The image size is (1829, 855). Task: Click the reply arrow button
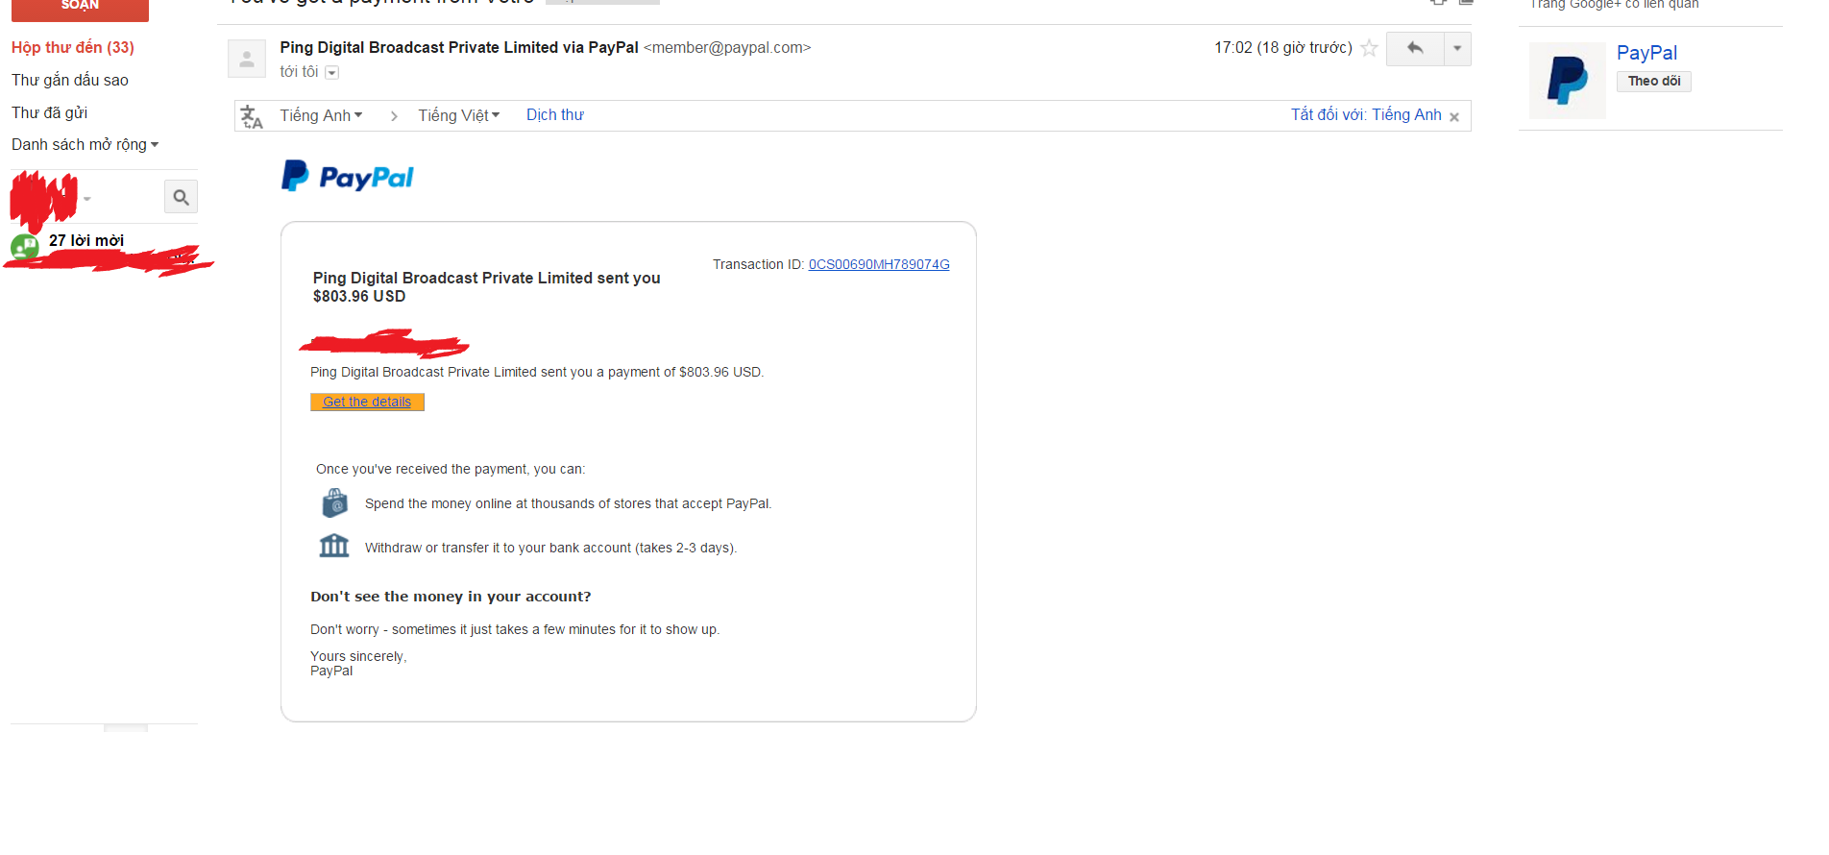1414,48
